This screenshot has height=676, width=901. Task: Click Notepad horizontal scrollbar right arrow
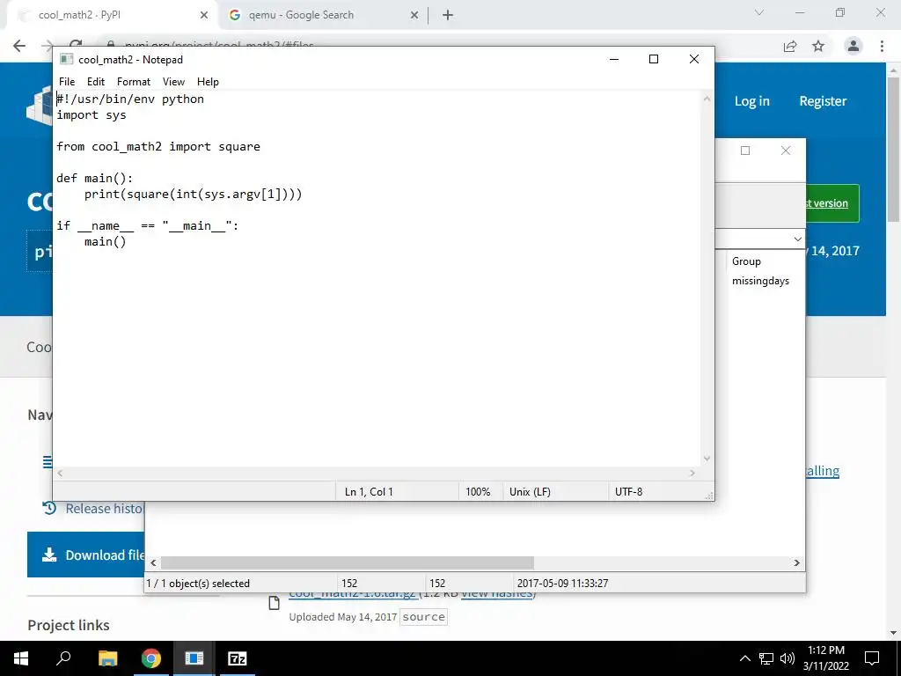click(x=692, y=473)
